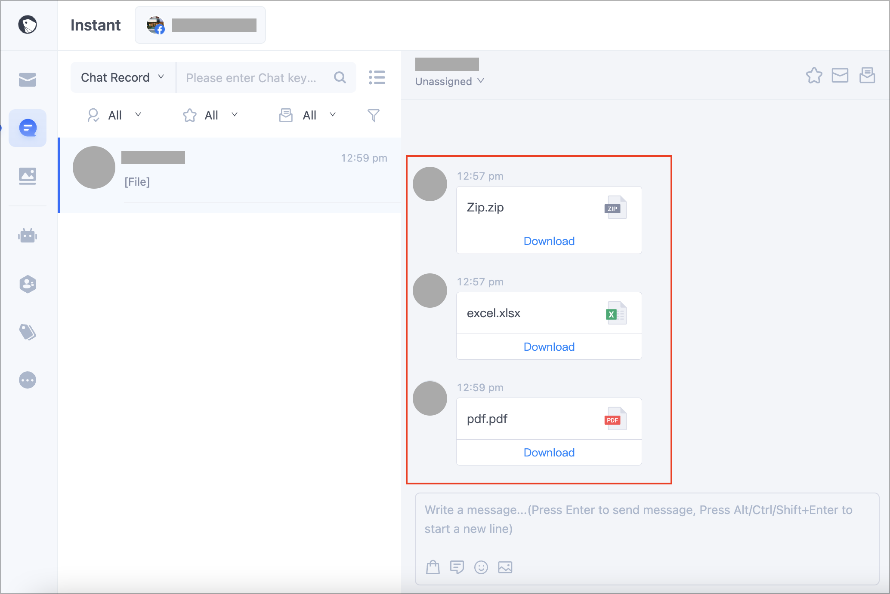Open the image gallery sidebar section

(x=28, y=176)
